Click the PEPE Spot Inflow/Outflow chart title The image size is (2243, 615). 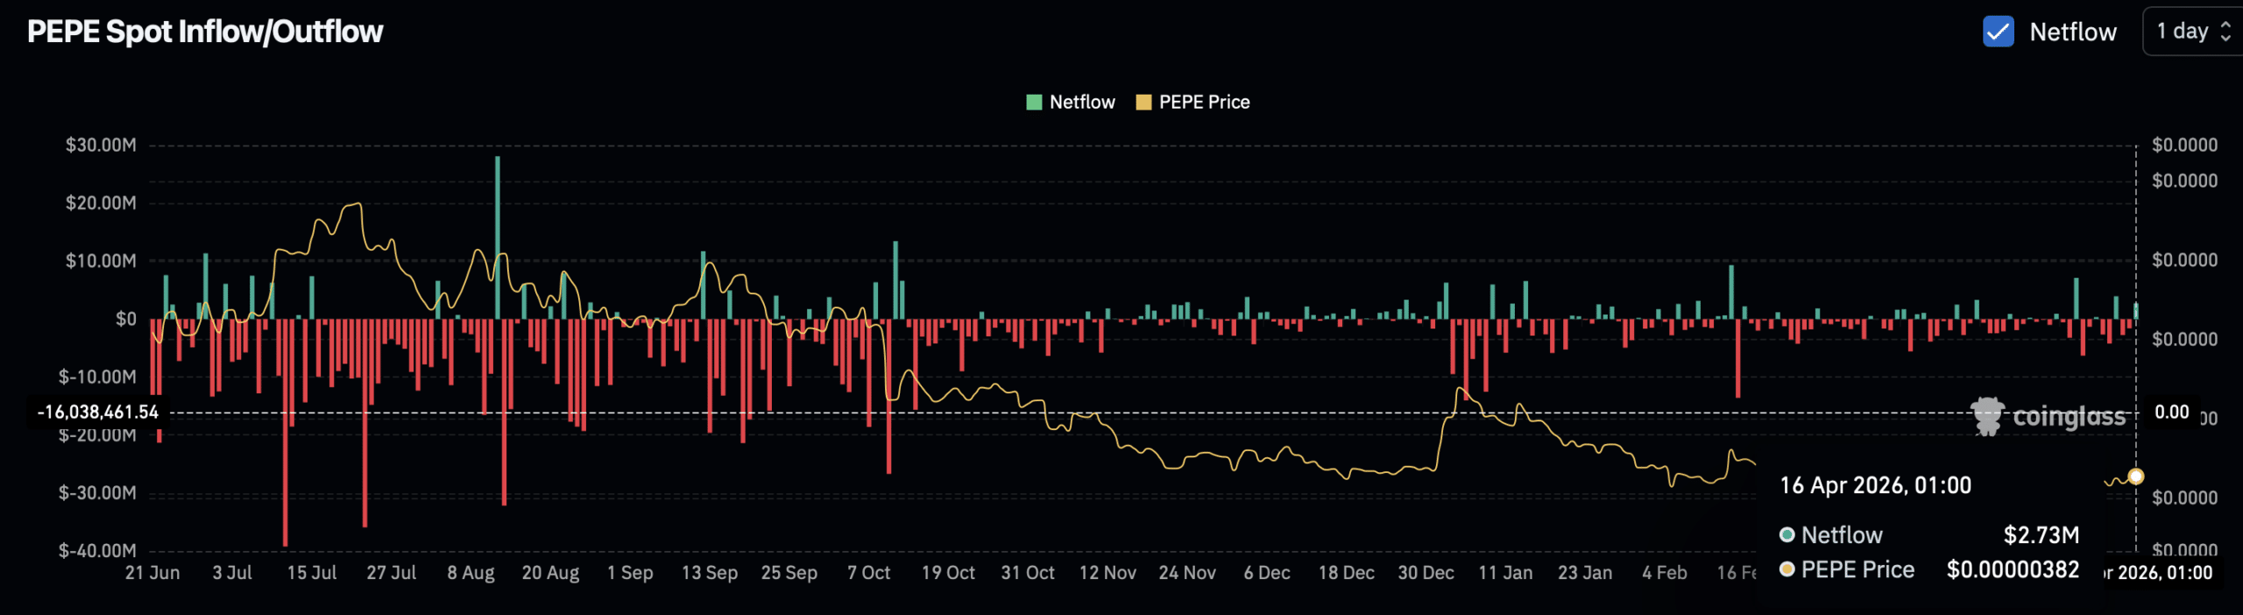coord(205,32)
